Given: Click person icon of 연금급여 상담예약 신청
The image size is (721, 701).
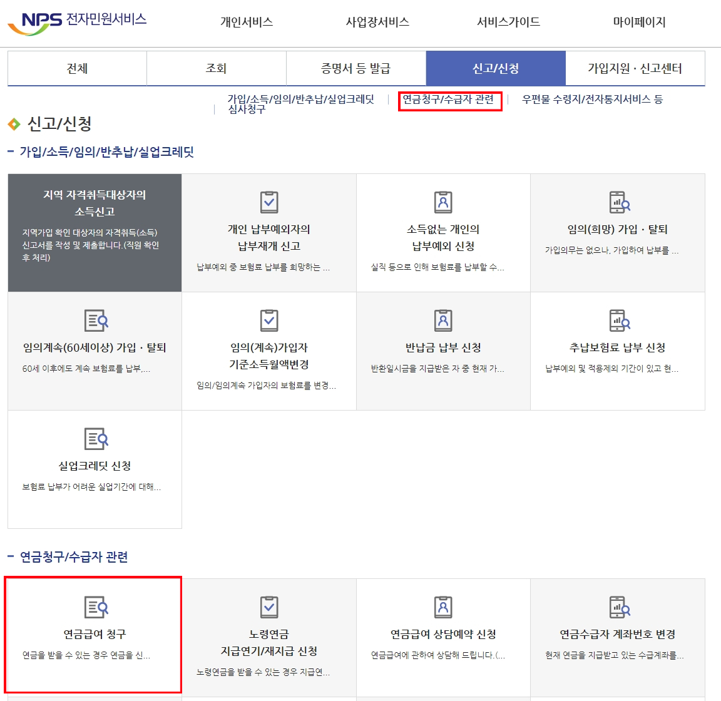Looking at the screenshot, I should (443, 607).
